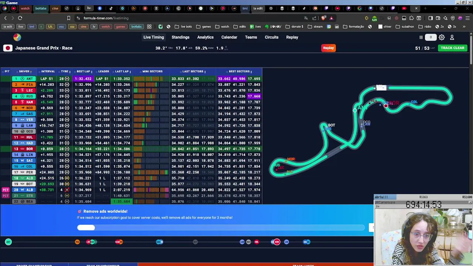Screen dimensions: 473x266
Task: Open the 'subathon' bookmarks folder
Action: point(405,27)
